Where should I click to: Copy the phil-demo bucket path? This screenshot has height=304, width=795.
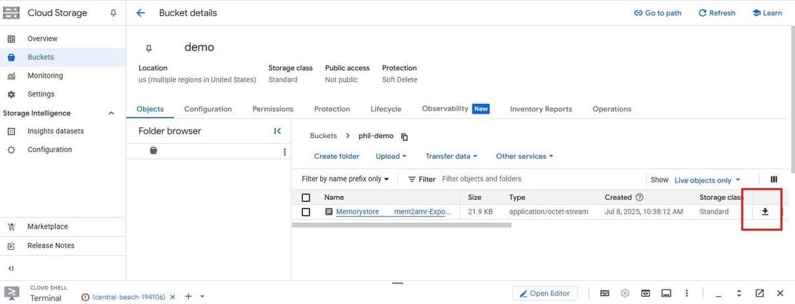pos(405,136)
